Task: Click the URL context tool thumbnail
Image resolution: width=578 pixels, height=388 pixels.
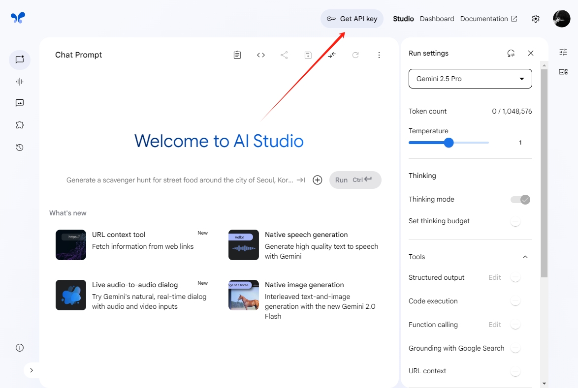Action: 71,245
